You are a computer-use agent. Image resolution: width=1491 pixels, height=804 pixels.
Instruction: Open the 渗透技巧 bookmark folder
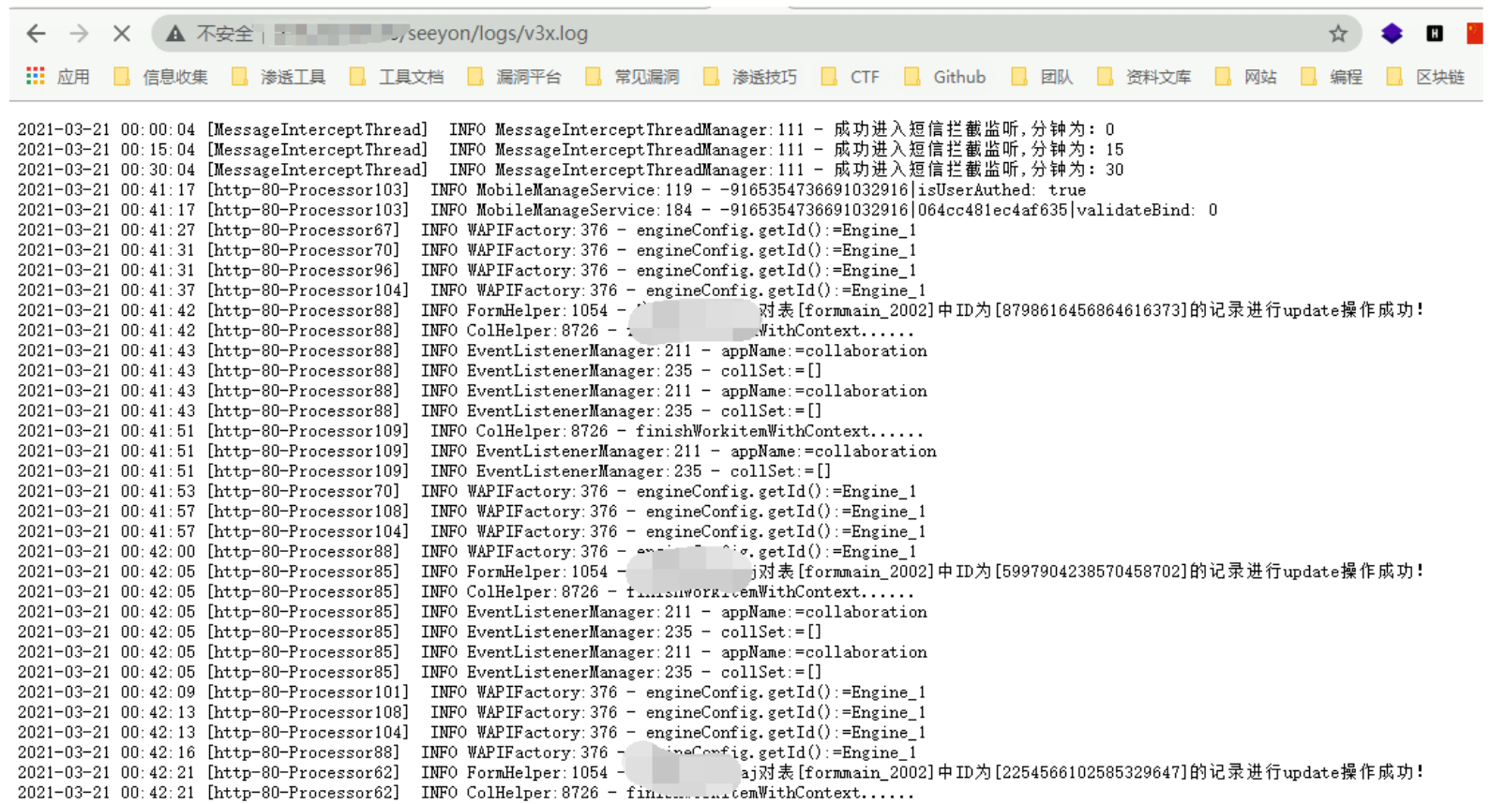point(751,77)
